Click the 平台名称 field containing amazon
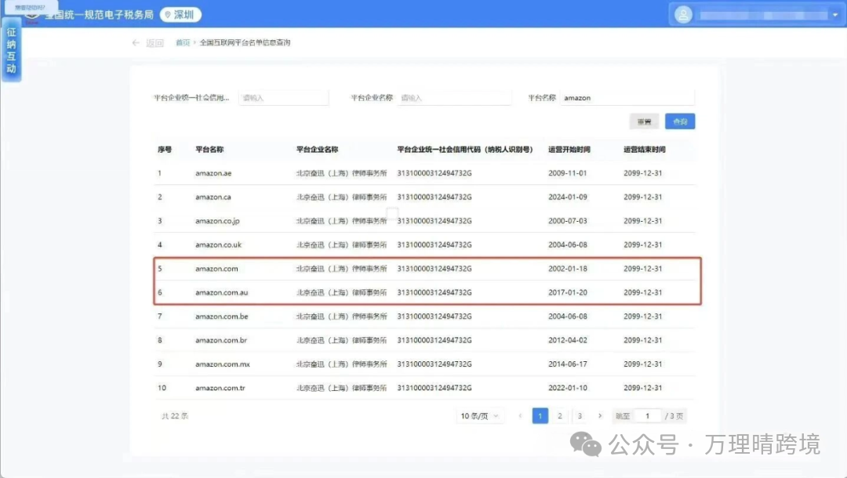 coord(627,98)
